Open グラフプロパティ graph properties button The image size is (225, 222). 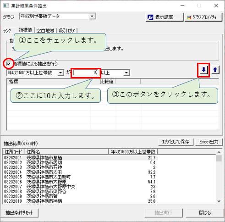tap(203, 17)
